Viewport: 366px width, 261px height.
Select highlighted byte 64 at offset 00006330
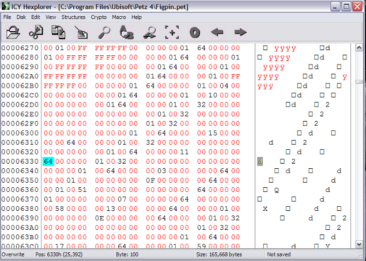point(48,161)
